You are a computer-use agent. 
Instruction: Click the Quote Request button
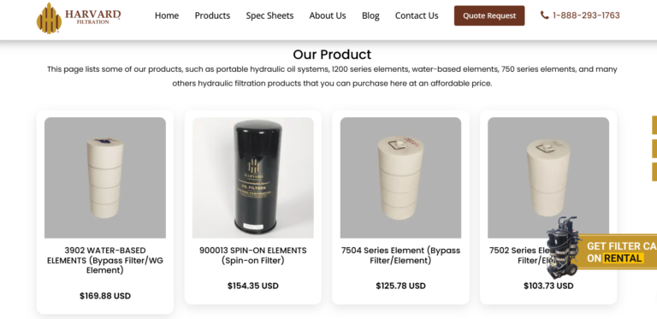[x=489, y=15]
